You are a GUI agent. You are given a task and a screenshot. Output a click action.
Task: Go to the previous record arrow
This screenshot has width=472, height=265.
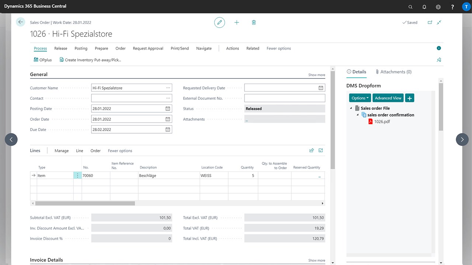[x=11, y=139]
